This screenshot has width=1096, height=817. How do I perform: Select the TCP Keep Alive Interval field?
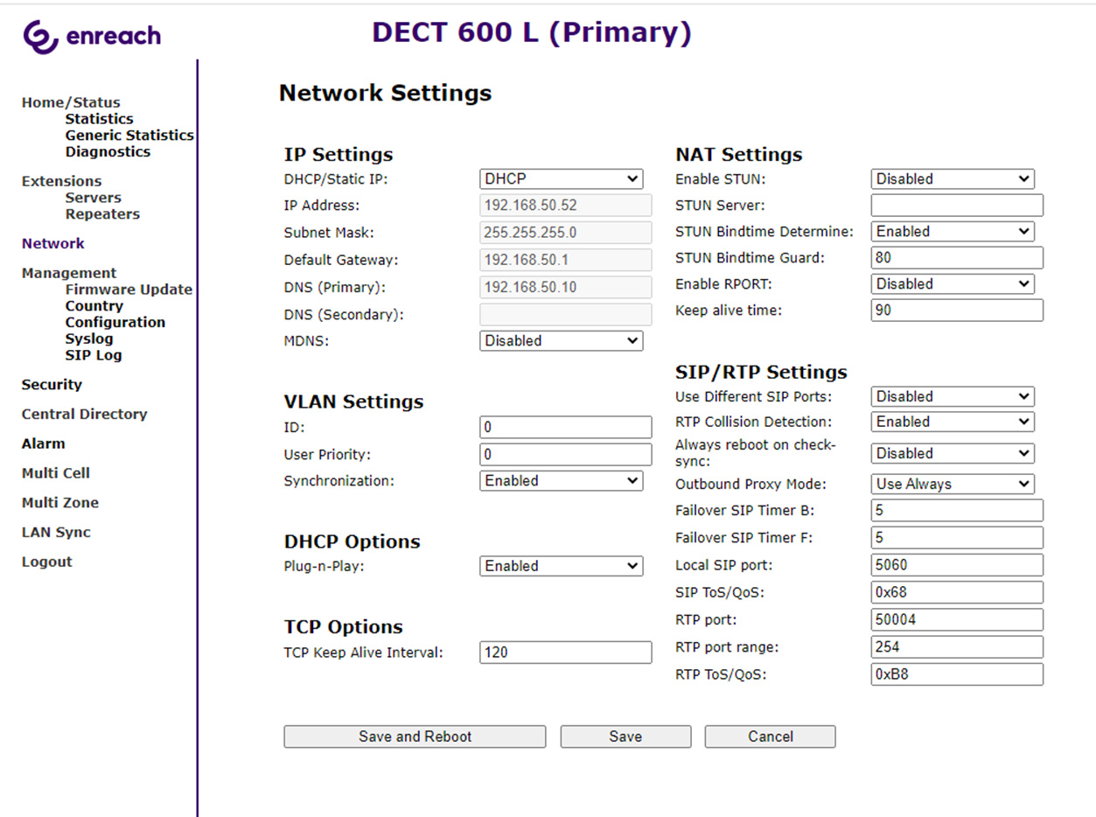coord(565,653)
